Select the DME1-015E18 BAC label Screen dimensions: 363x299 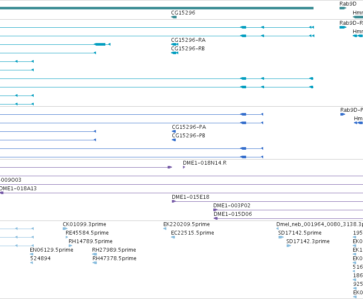coord(190,197)
